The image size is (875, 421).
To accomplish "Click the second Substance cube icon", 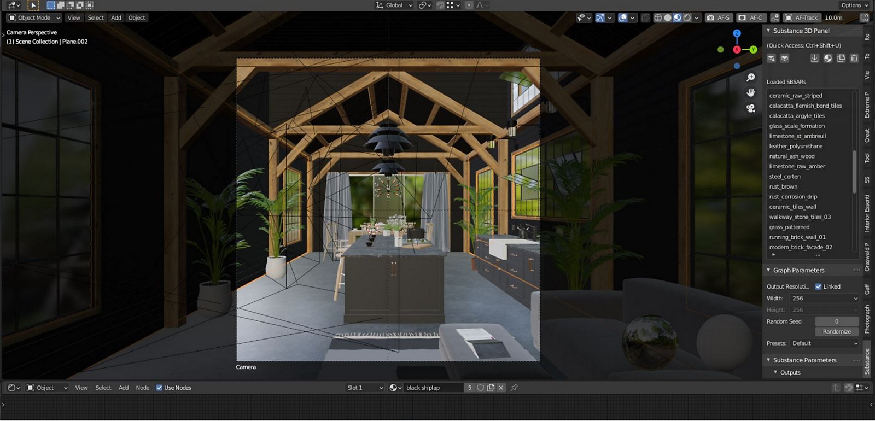I will pyautogui.click(x=784, y=58).
